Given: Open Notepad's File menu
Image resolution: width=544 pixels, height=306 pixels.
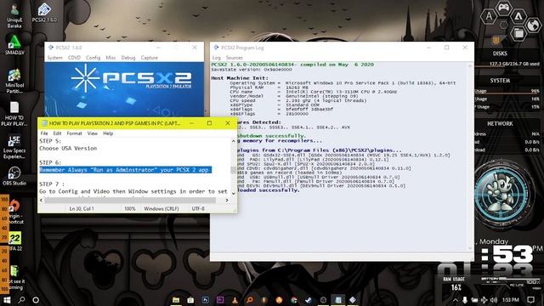Looking at the screenshot, I should tap(44, 133).
